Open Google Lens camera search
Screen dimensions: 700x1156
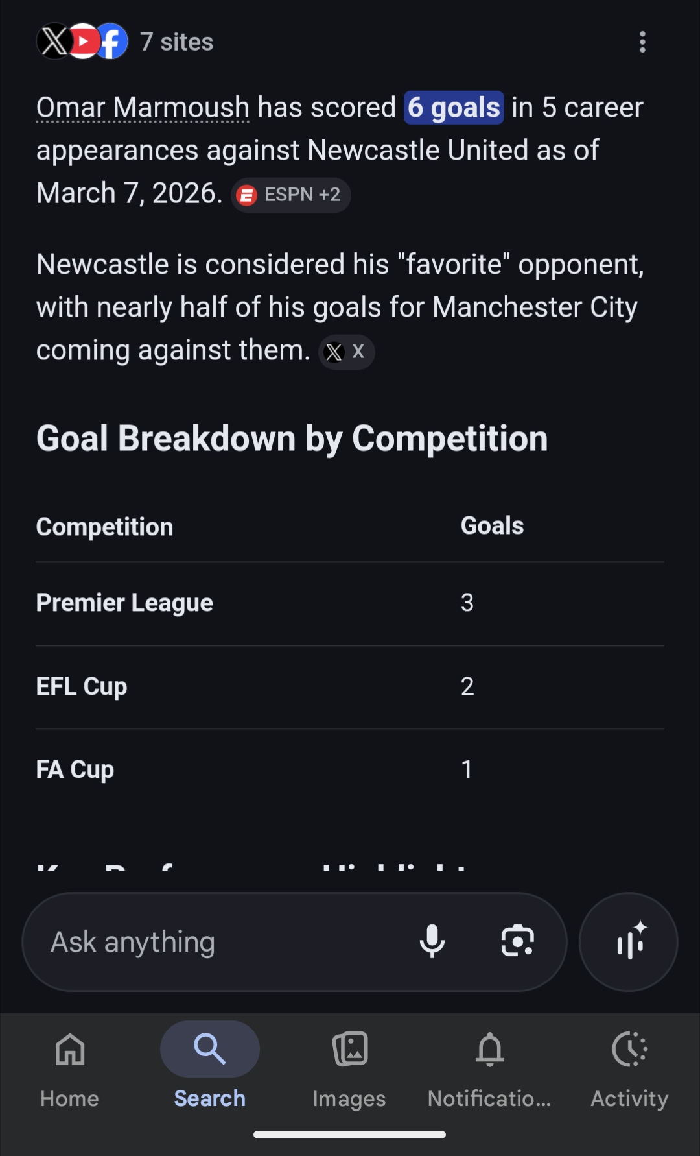[x=517, y=941]
